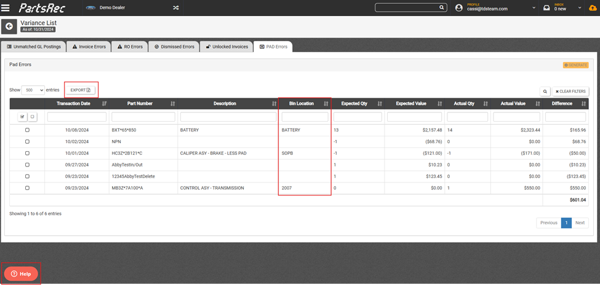600x285 pixels.
Task: Check the row for AbbyTestIn/Out
Action: (27, 165)
